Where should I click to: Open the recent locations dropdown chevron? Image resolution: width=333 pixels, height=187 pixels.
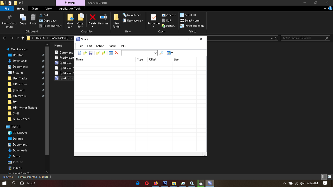18,38
